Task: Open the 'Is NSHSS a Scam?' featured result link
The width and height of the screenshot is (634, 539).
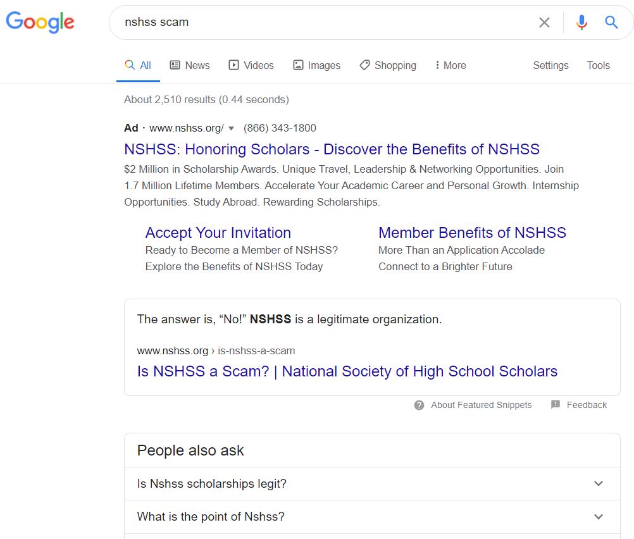Action: pyautogui.click(x=347, y=371)
